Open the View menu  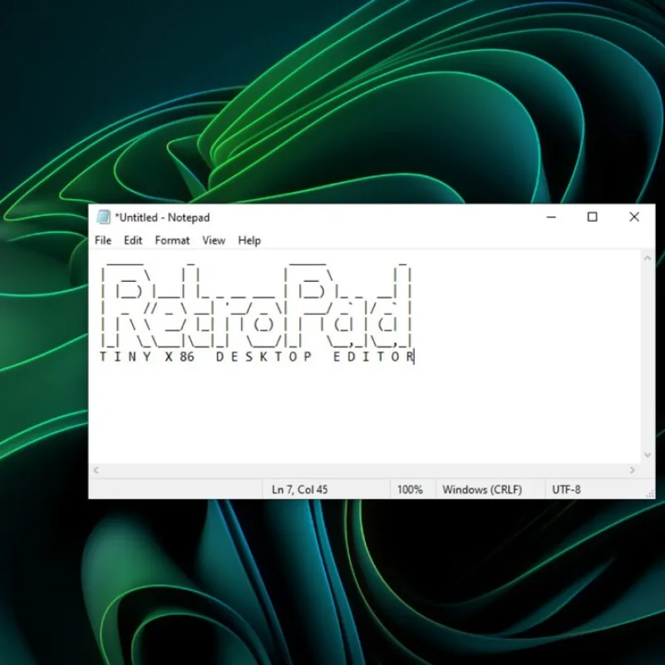pos(214,240)
